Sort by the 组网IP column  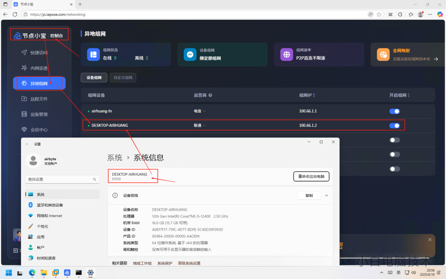click(x=314, y=95)
